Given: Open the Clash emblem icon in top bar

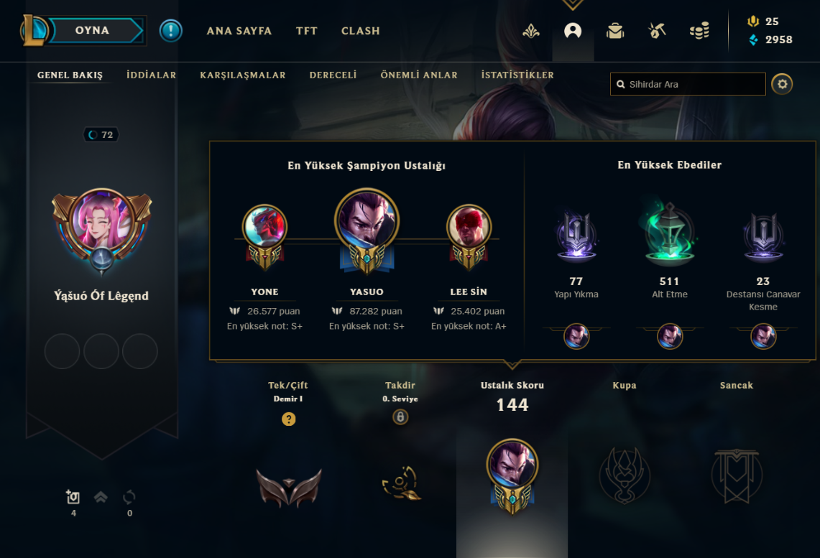Looking at the screenshot, I should click(531, 32).
